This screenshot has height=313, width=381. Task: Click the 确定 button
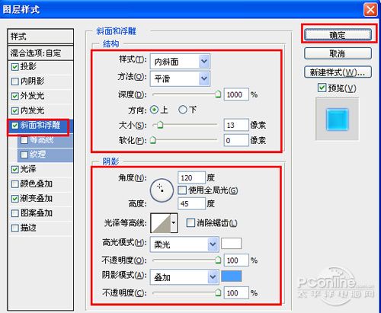point(338,34)
